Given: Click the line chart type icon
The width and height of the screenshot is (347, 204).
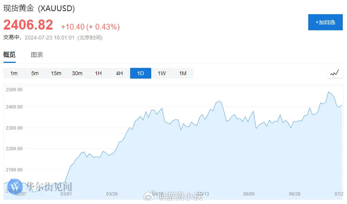Looking at the screenshot, I should click(x=334, y=73).
